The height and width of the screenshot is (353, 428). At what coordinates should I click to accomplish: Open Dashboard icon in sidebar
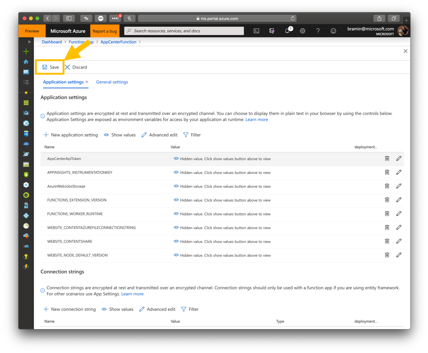[x=26, y=72]
